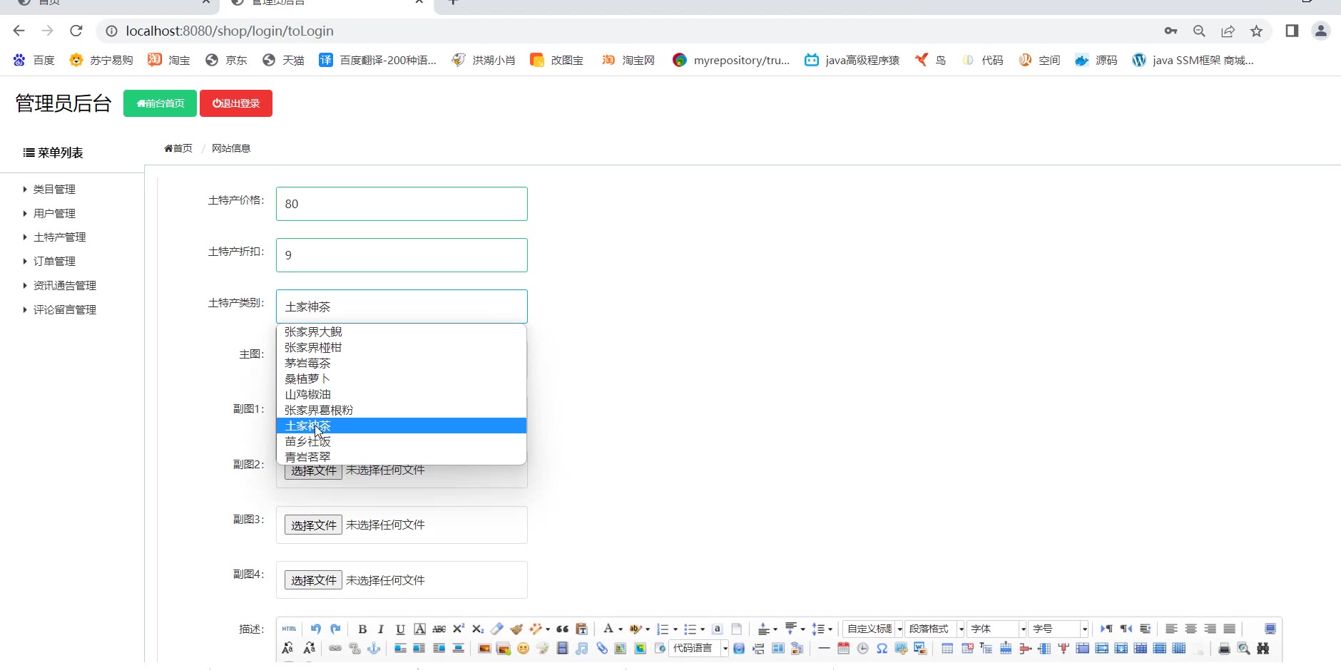Screen dimensions: 1341x670
Task: Reload the browser page
Action: (x=76, y=31)
